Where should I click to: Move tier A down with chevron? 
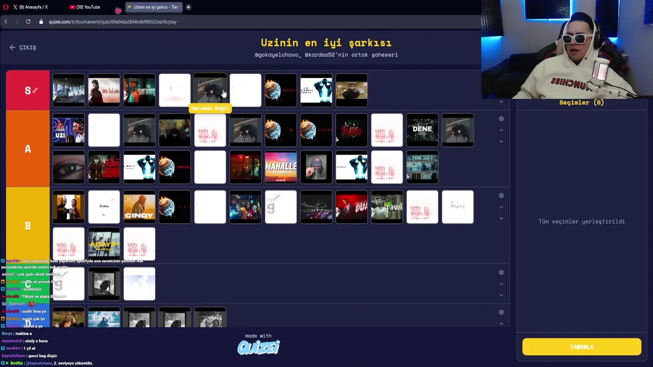coord(501,142)
